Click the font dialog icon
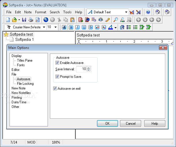 point(64,27)
